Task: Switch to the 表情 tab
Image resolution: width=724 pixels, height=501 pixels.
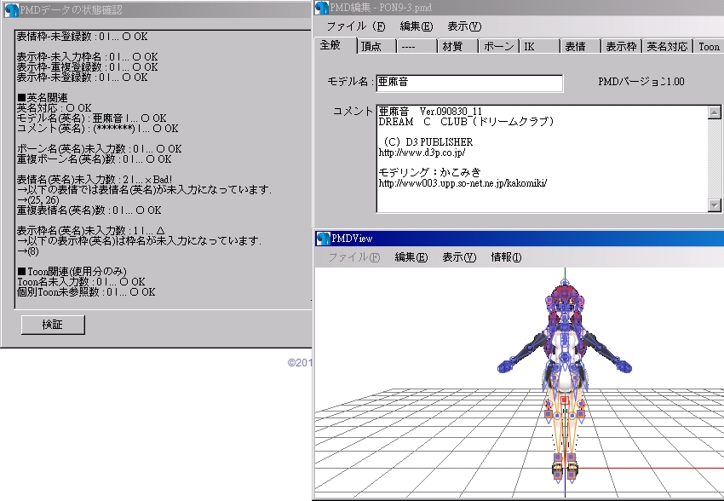Action: (x=580, y=46)
